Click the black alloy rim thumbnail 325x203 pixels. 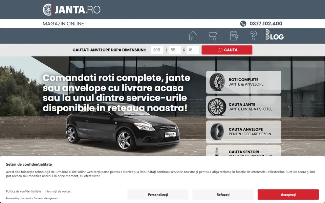point(217,107)
